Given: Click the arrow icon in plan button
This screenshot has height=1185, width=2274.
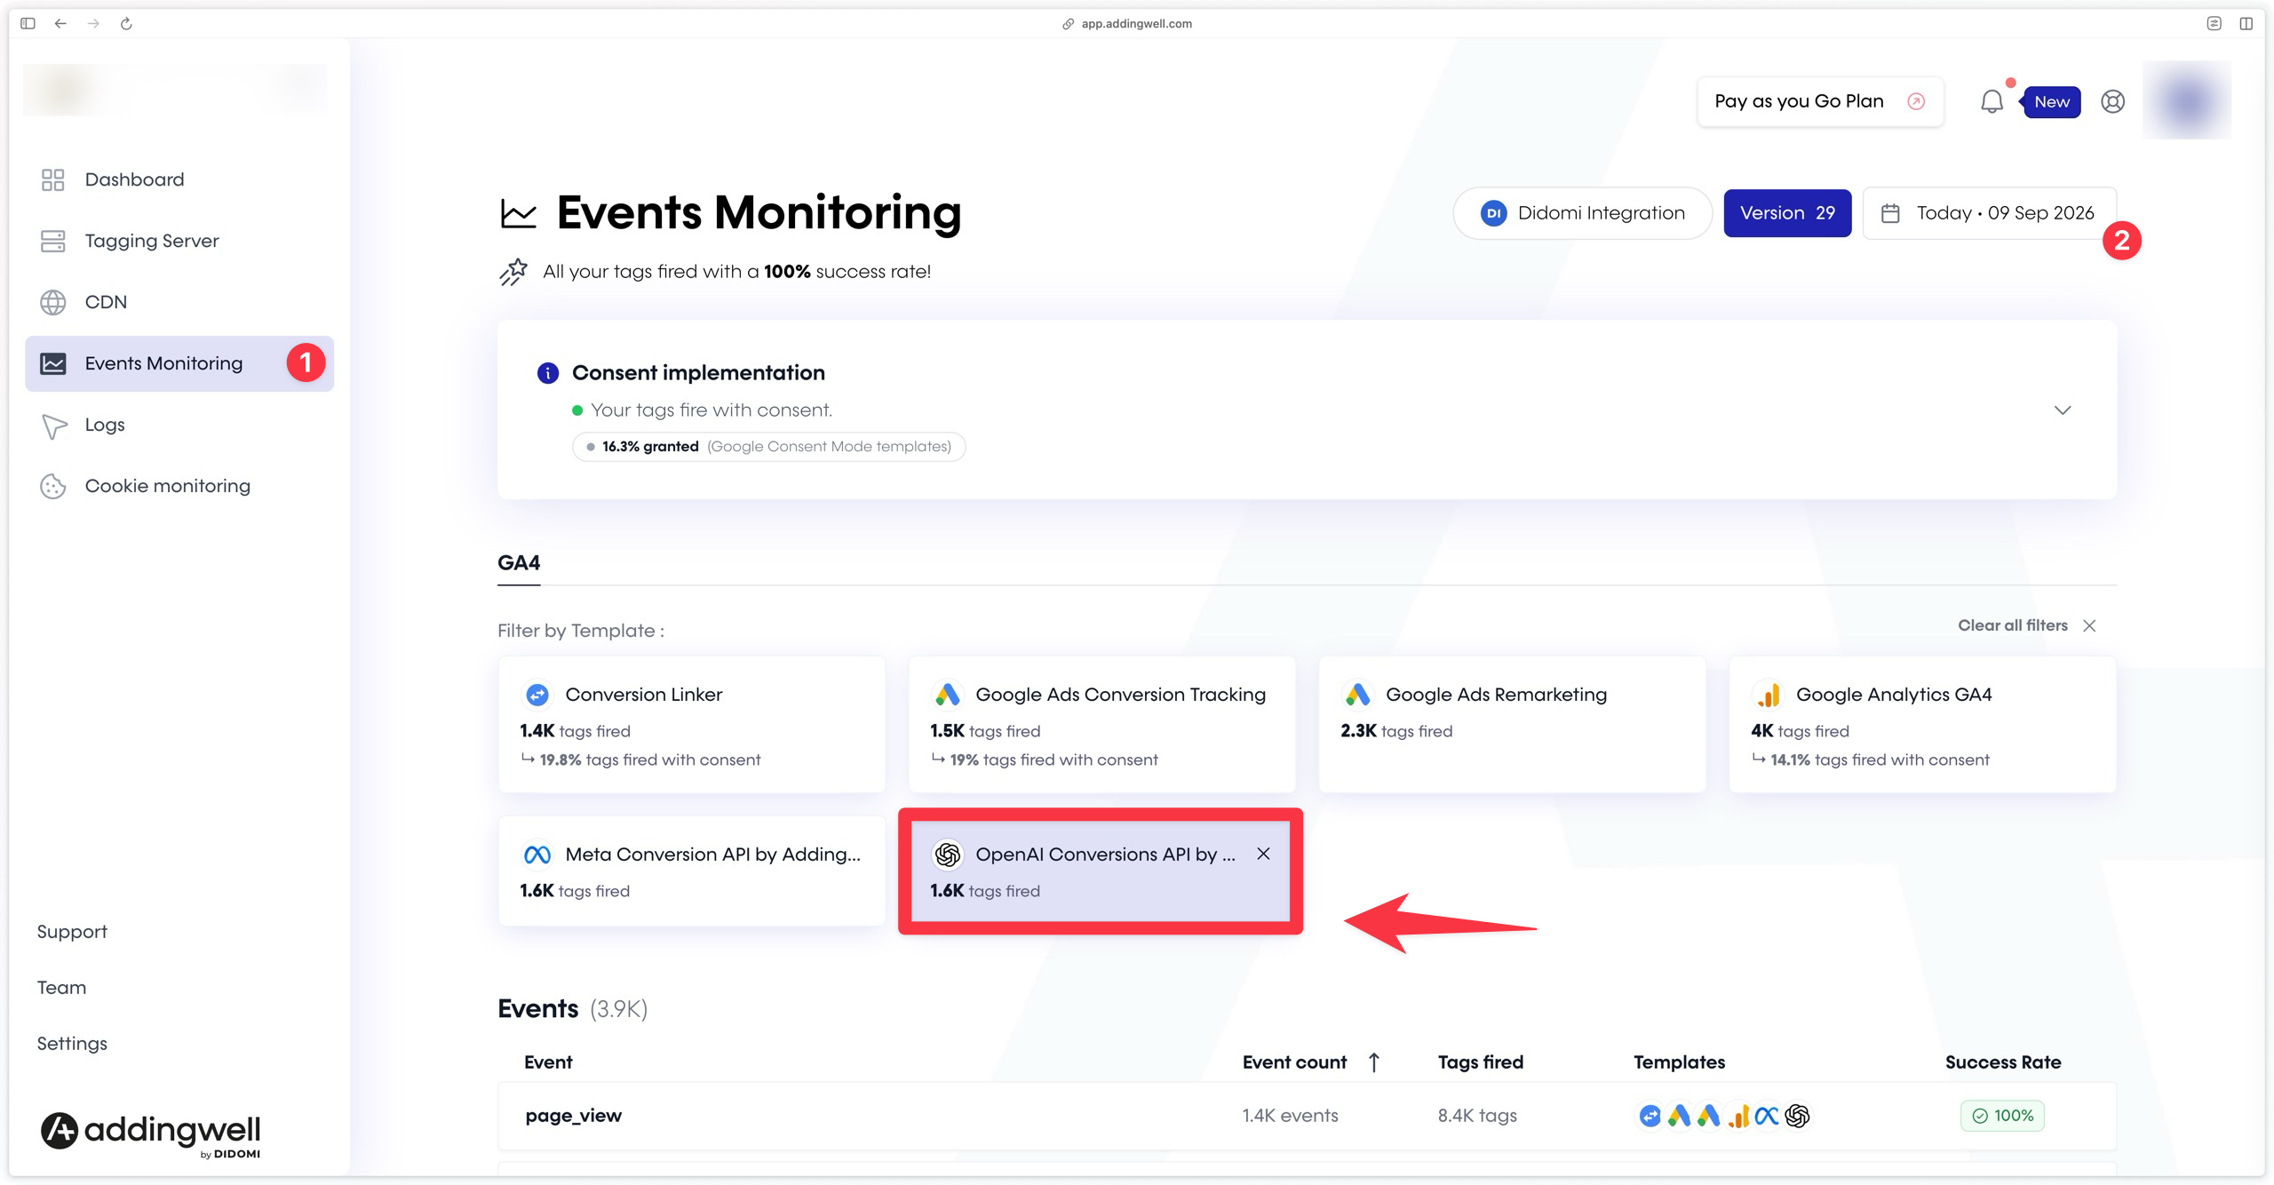Looking at the screenshot, I should coord(1916,101).
